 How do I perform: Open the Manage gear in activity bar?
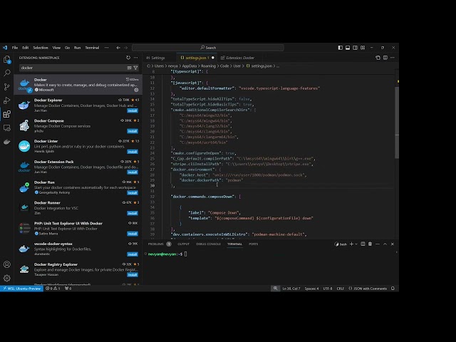(7, 278)
